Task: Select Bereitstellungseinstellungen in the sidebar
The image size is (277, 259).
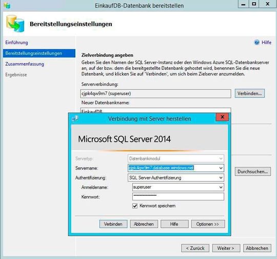Action: point(39,53)
